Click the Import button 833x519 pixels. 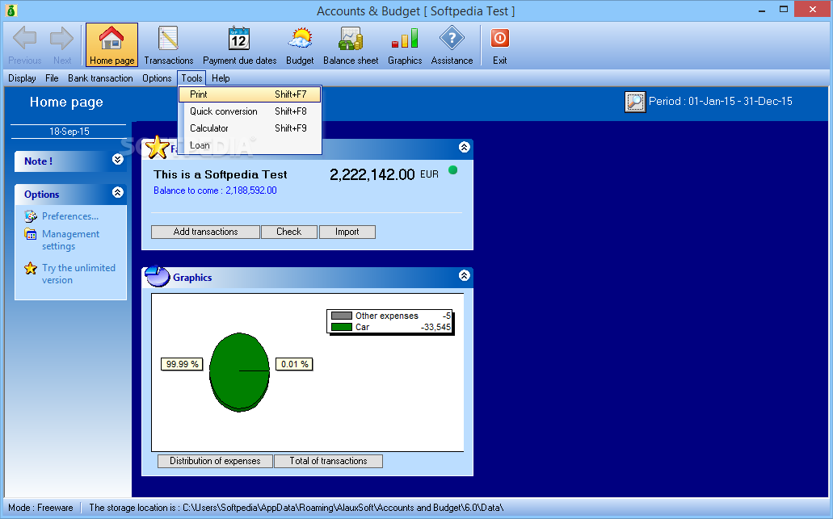pyautogui.click(x=347, y=232)
